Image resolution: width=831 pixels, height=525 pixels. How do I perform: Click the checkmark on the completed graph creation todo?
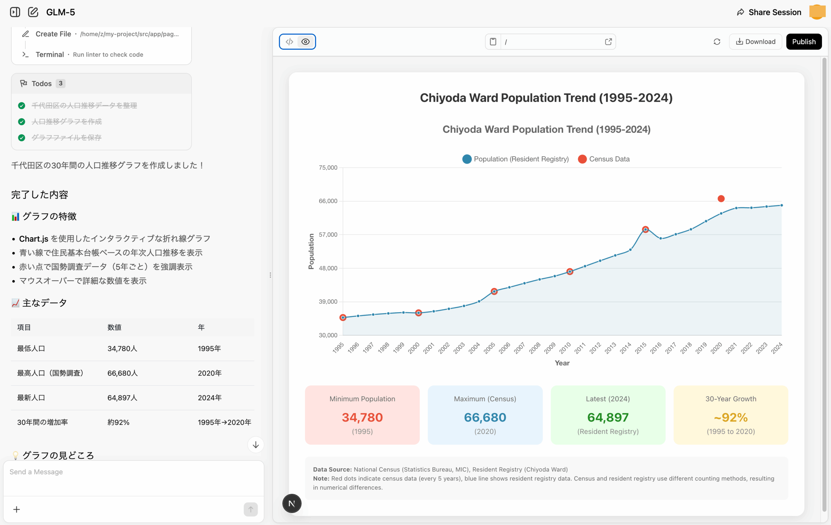coord(21,121)
